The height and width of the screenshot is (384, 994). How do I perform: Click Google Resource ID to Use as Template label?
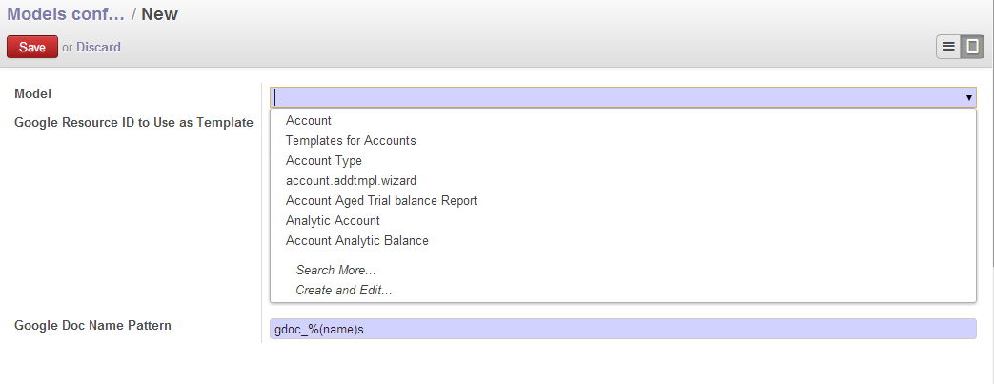pyautogui.click(x=133, y=122)
